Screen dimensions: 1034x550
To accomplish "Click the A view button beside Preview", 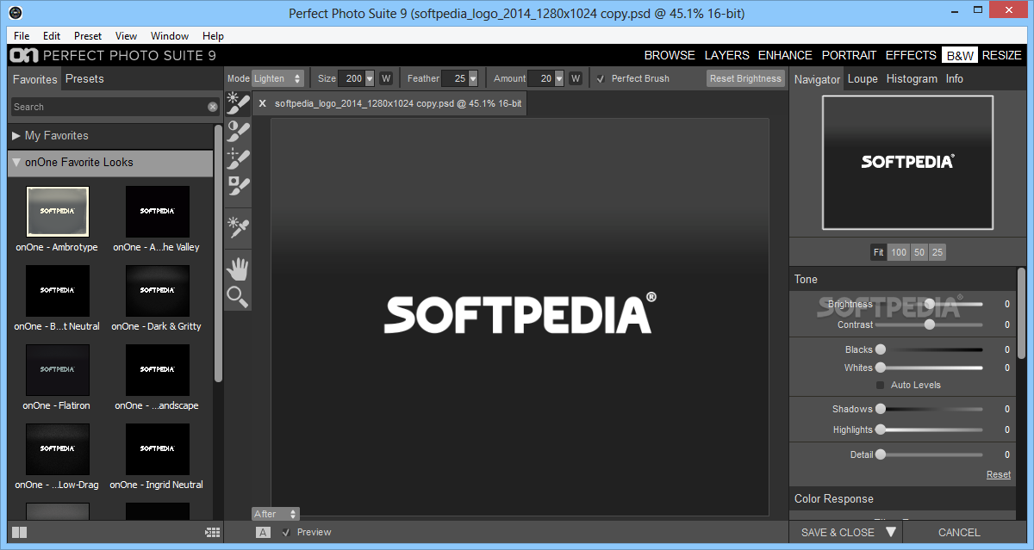I will coord(264,533).
